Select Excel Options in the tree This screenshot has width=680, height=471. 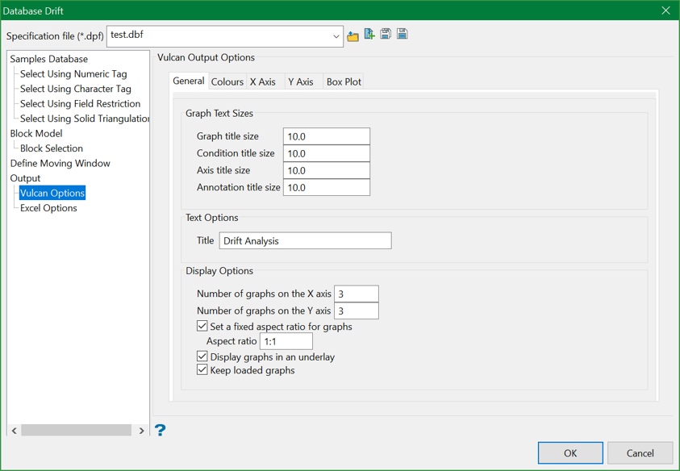pyautogui.click(x=48, y=208)
